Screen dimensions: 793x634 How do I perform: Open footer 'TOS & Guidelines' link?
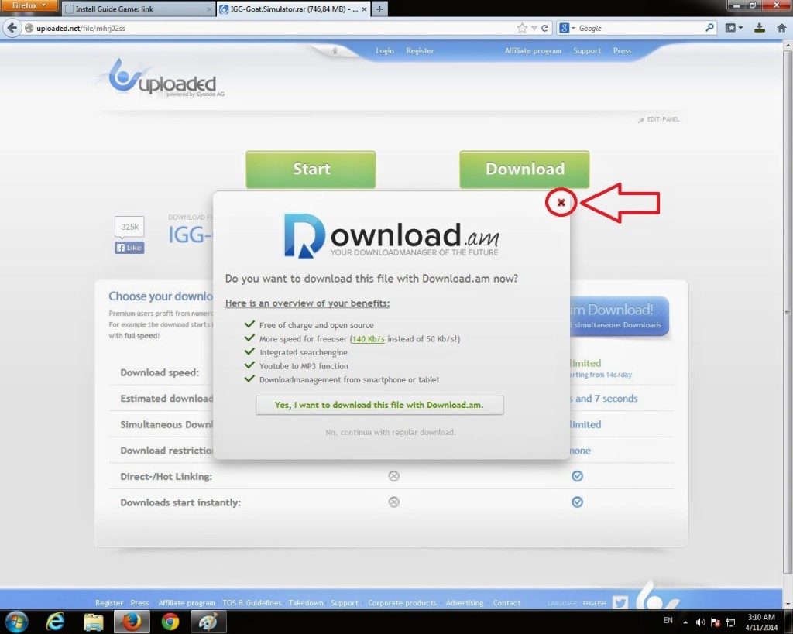pyautogui.click(x=252, y=603)
